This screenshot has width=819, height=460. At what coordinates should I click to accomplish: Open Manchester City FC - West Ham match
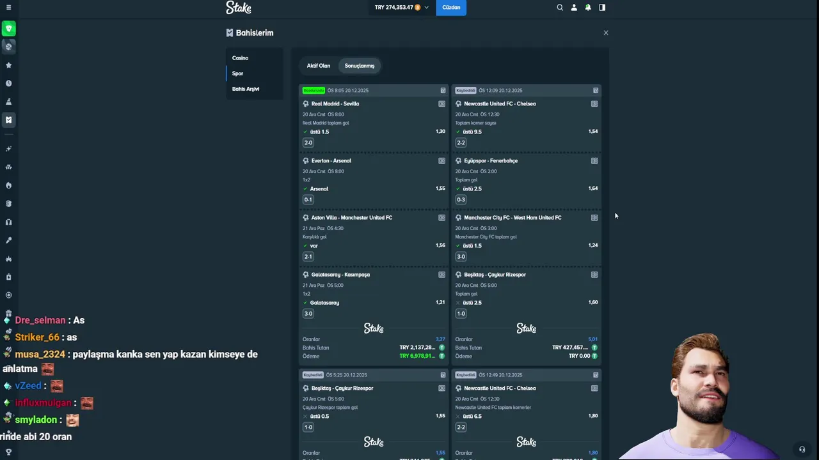pos(513,218)
